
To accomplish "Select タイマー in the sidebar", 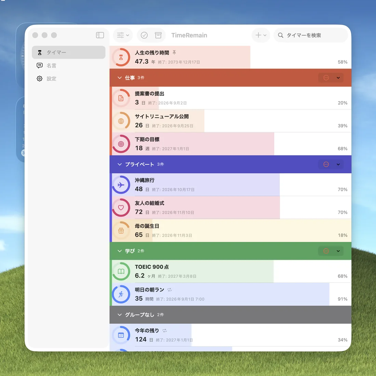I will 69,52.
